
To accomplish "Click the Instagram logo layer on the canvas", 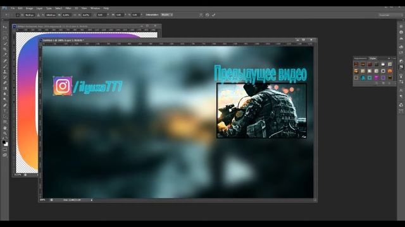I will pyautogui.click(x=63, y=86).
